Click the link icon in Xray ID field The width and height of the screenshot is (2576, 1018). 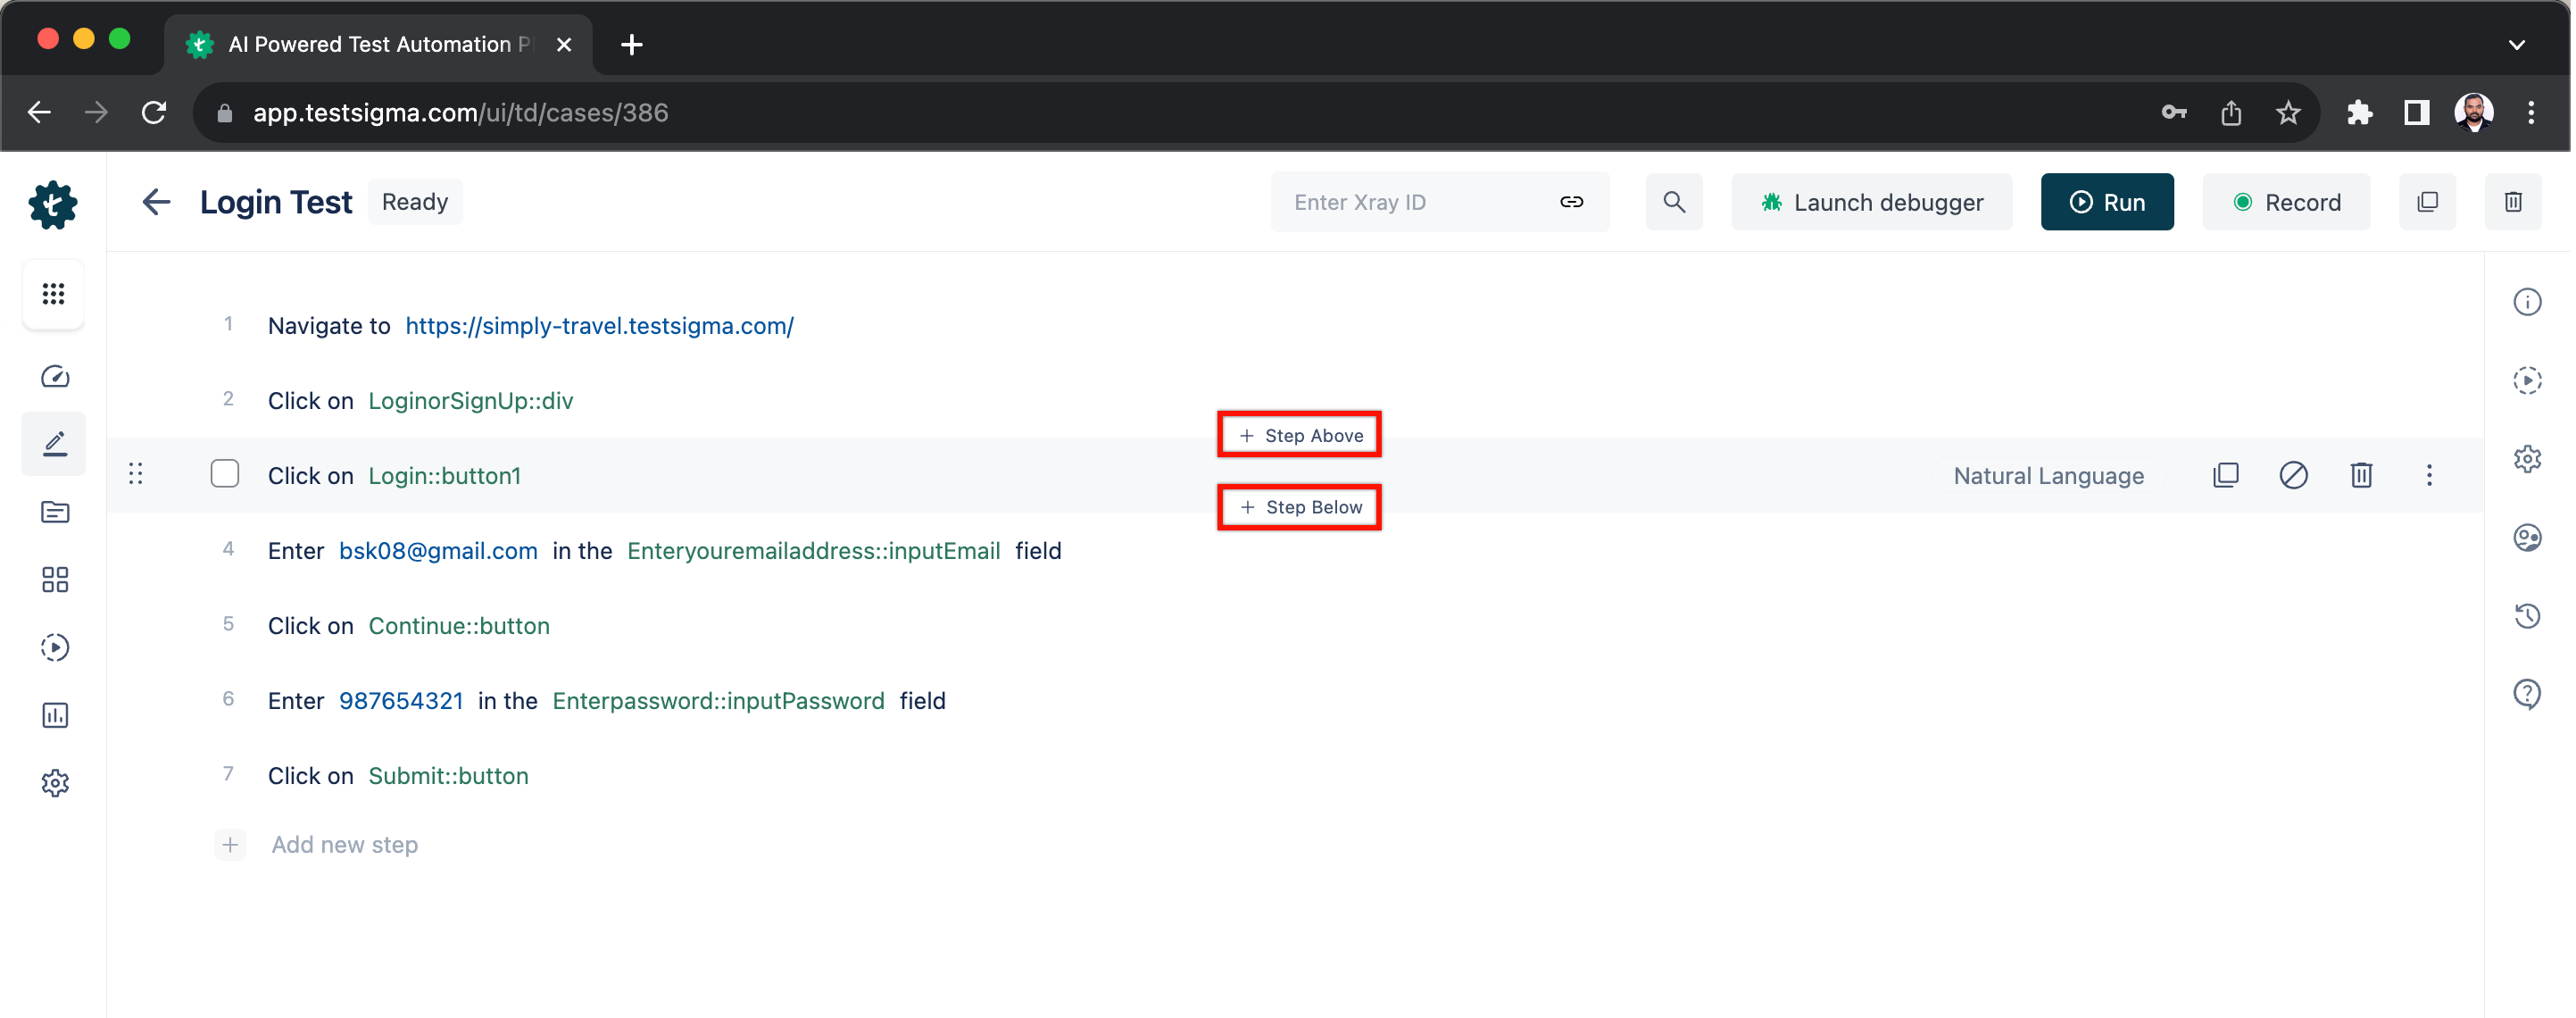click(x=1574, y=202)
